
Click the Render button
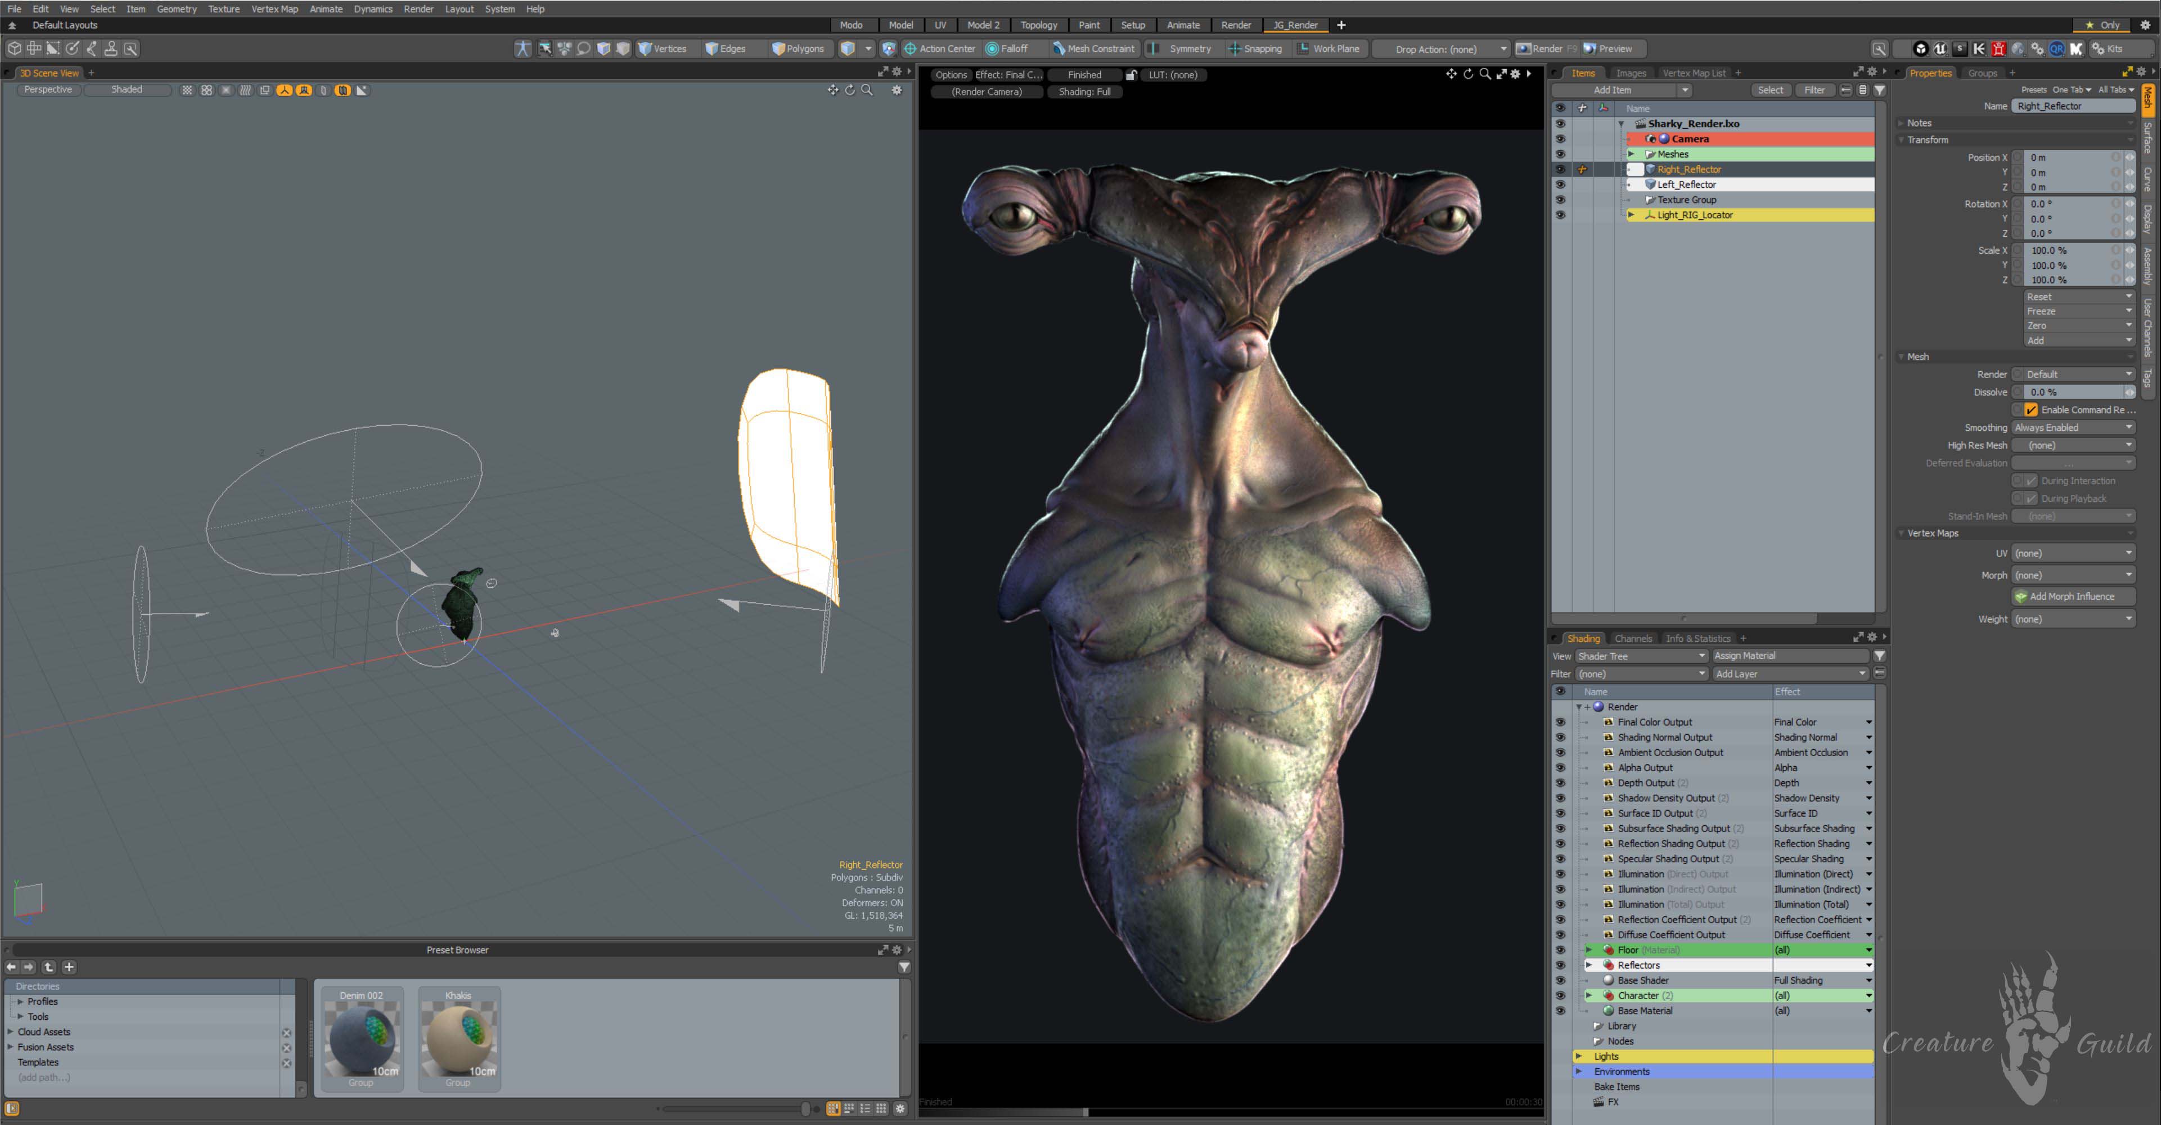[1546, 49]
